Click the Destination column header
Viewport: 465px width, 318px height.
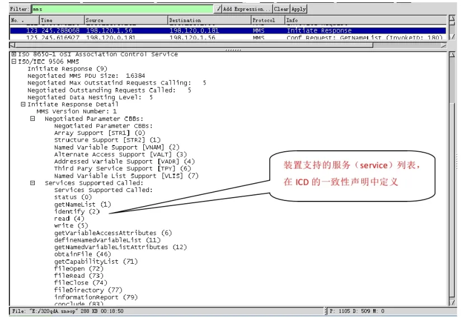209,20
